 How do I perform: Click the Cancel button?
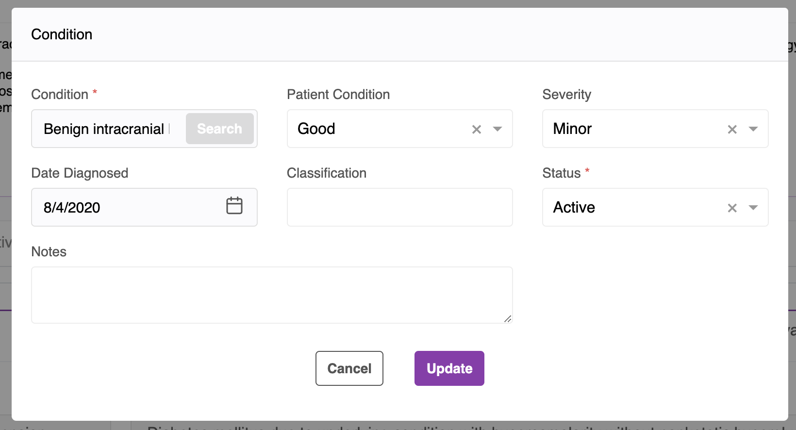click(x=349, y=368)
